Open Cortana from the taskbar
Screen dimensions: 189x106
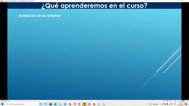point(41,104)
